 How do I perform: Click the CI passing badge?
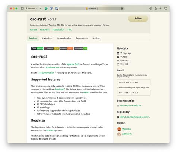37,48
